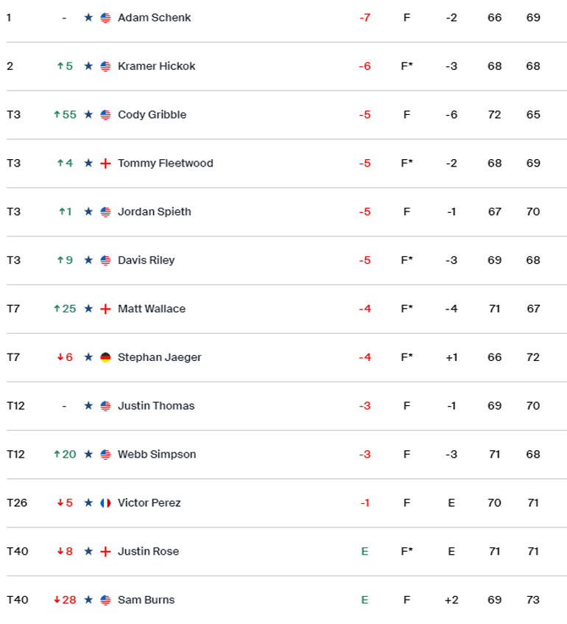Select Cody Gribble's up 55 position change

point(65,115)
